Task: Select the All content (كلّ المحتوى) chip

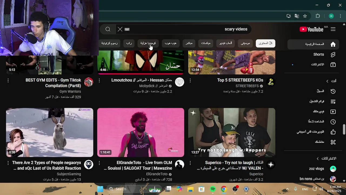Action: [x=265, y=43]
